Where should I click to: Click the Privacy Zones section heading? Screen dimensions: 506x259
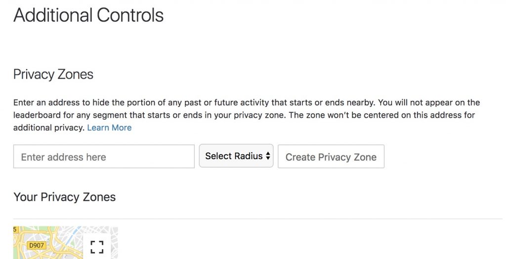tap(53, 75)
